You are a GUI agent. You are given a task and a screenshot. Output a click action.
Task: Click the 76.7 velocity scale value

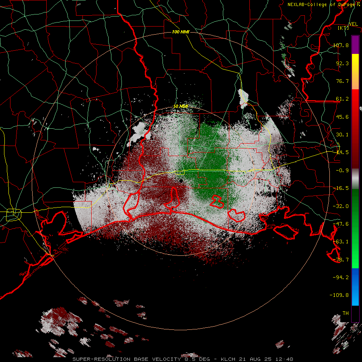point(342,81)
